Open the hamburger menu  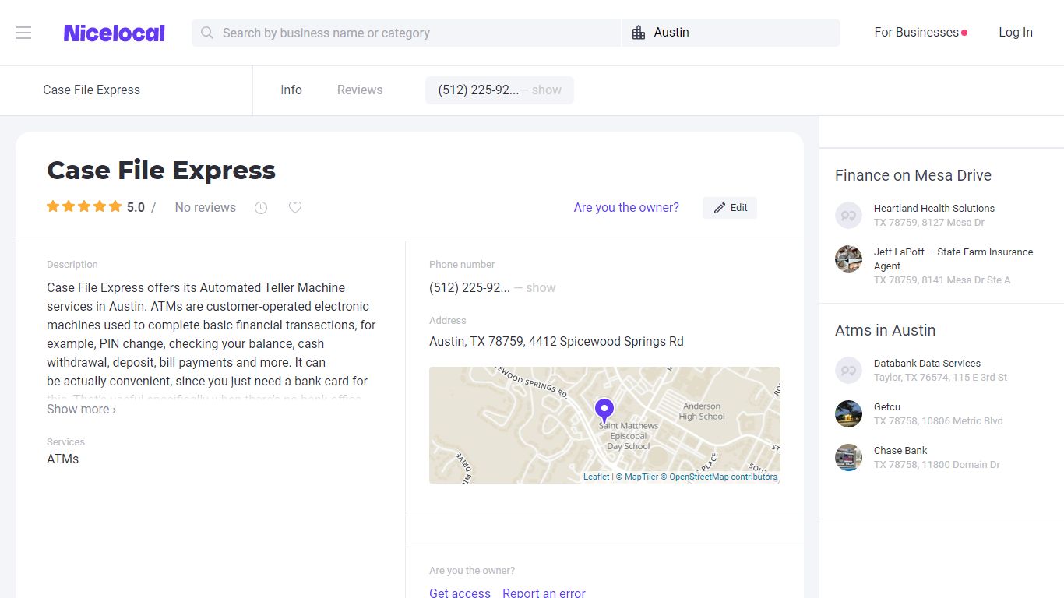pos(23,33)
